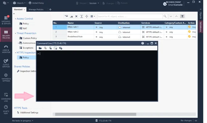Go to previous search result arrow
The image size is (207, 123).
(x=176, y=16)
